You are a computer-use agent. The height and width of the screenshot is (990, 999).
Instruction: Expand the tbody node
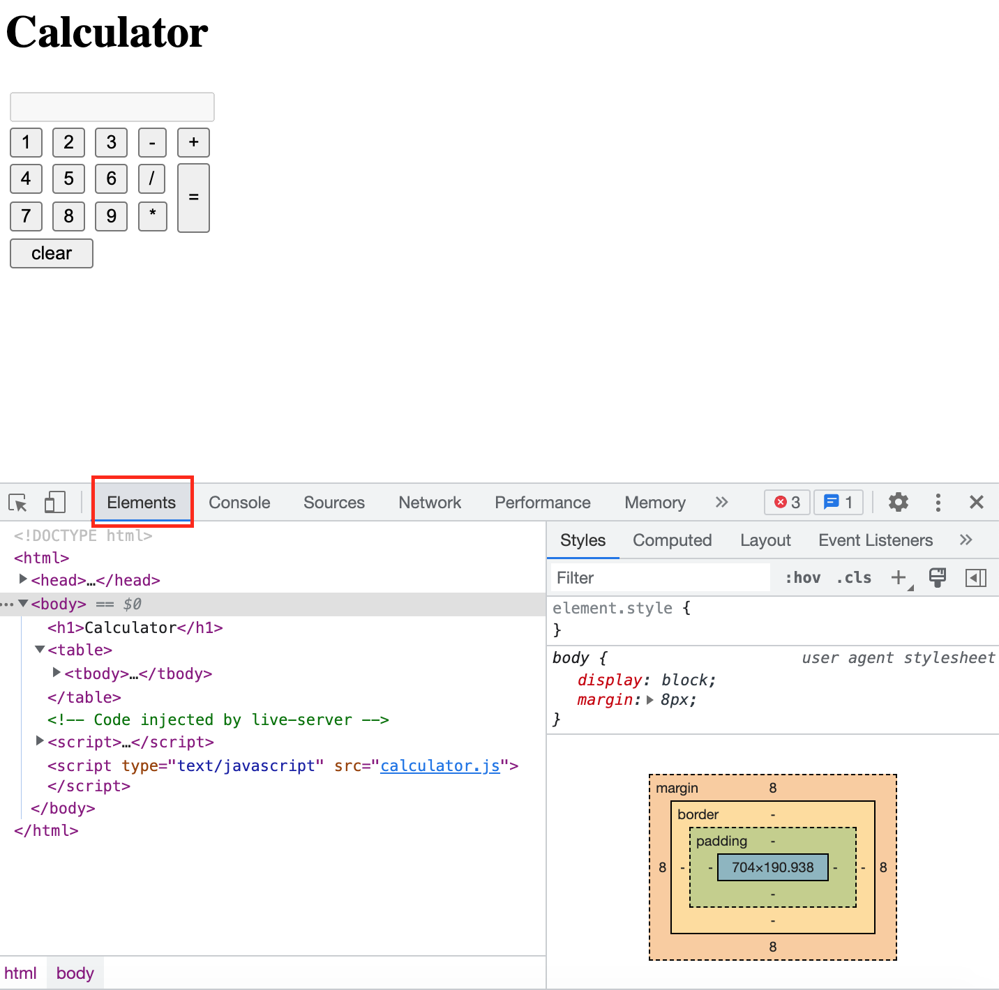[57, 672]
